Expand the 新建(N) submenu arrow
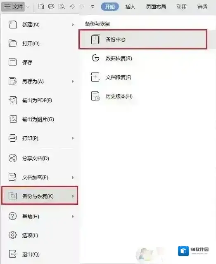Viewport: 216px width, 264px height. coord(73,25)
